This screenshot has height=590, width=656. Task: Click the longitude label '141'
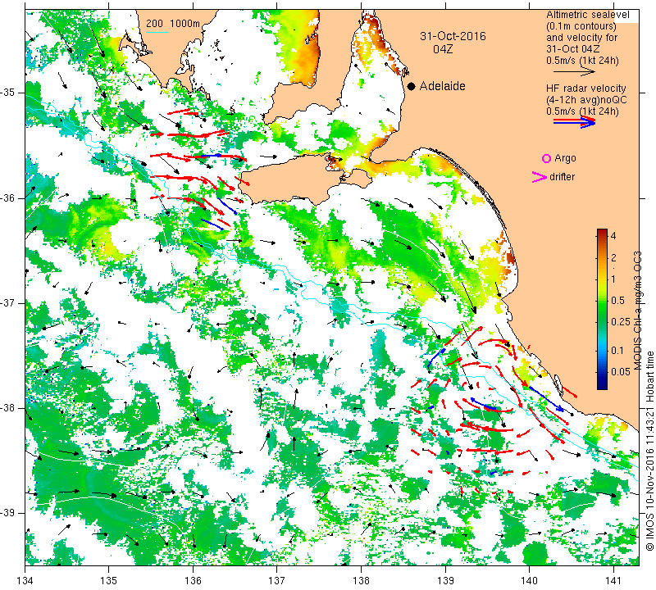click(613, 580)
